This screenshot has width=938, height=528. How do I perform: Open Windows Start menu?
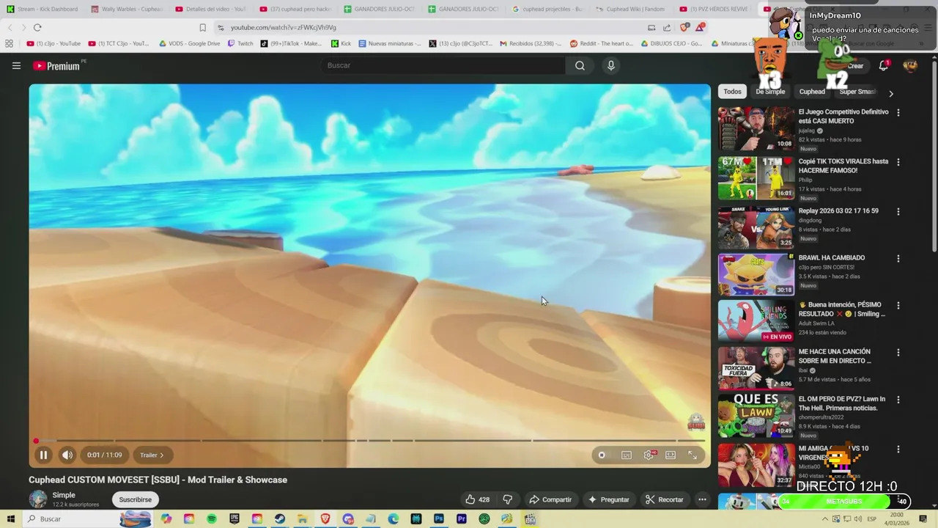[10, 519]
